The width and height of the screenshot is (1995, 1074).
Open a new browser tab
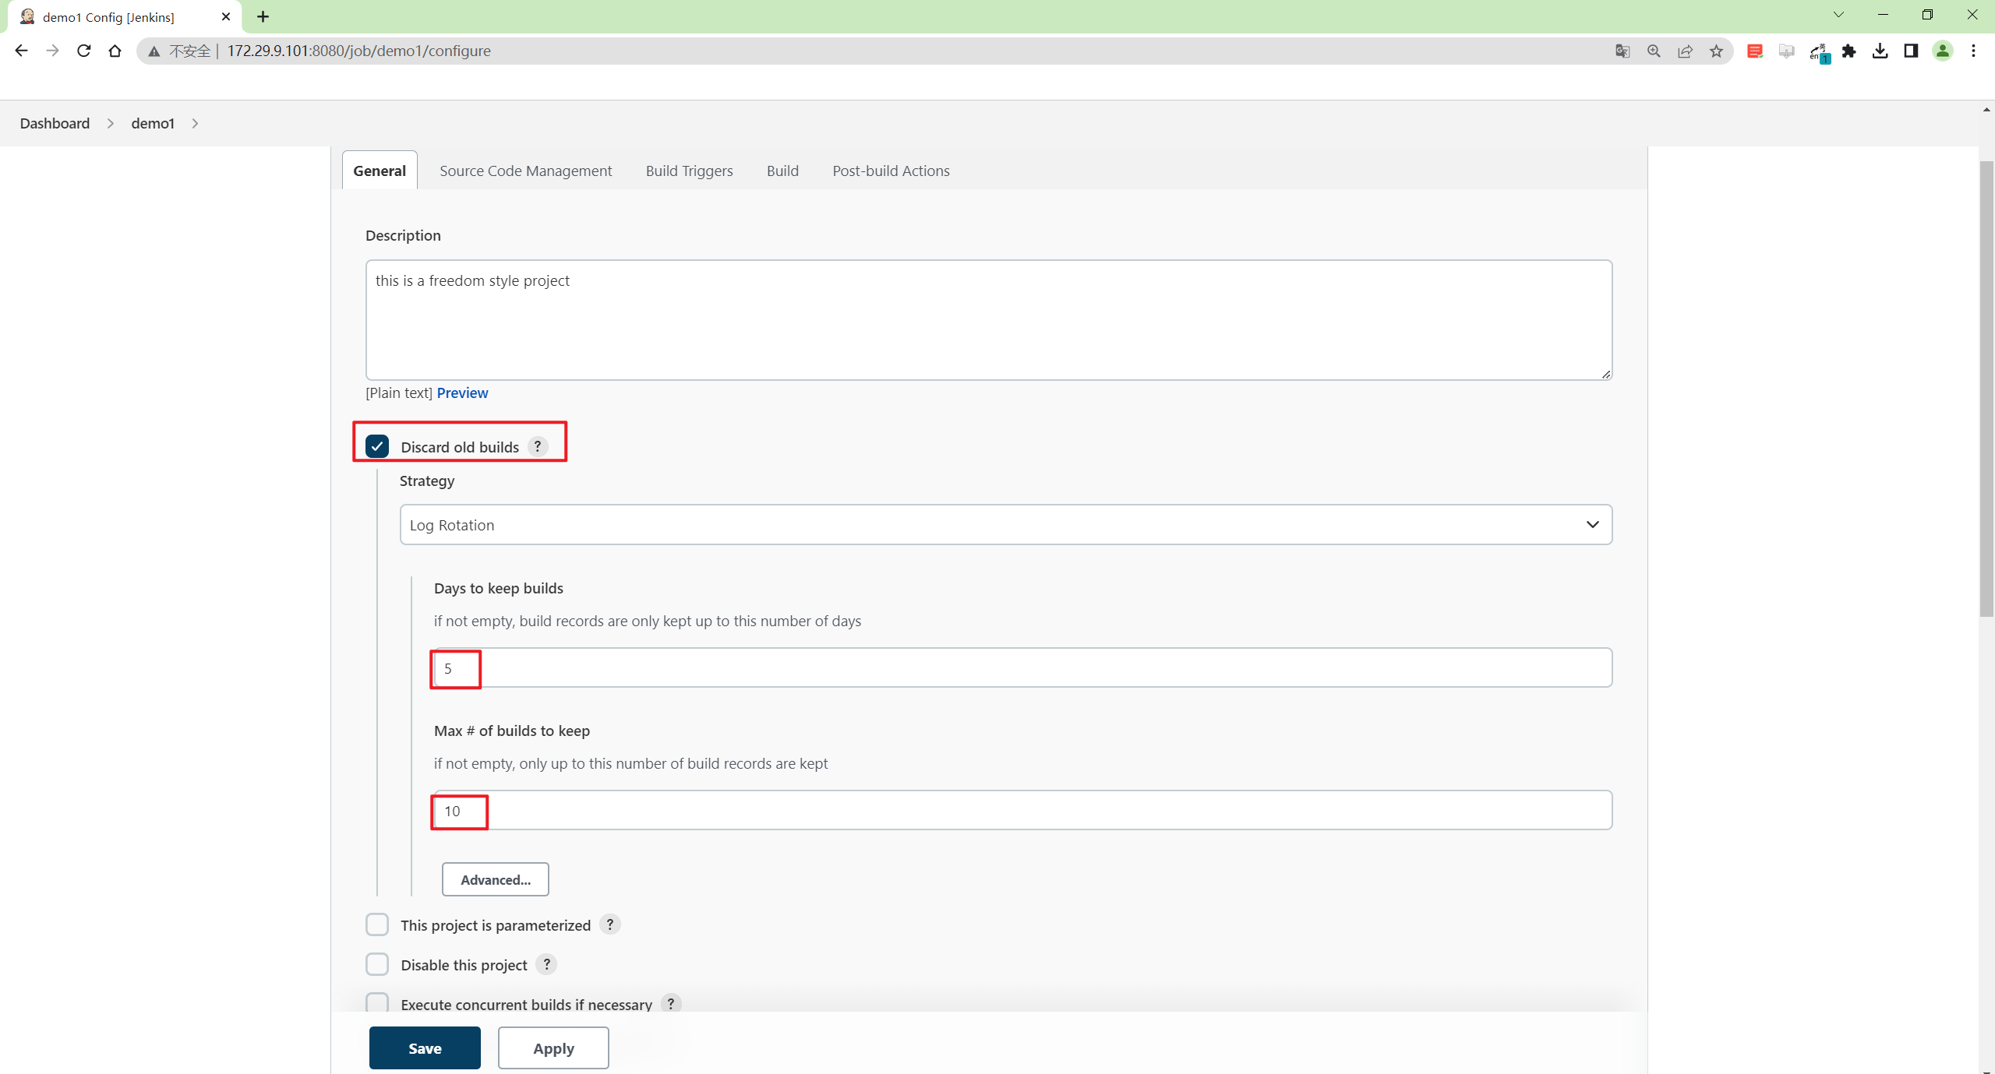[263, 16]
